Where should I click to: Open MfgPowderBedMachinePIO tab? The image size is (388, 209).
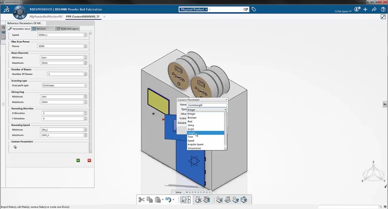tap(46, 17)
